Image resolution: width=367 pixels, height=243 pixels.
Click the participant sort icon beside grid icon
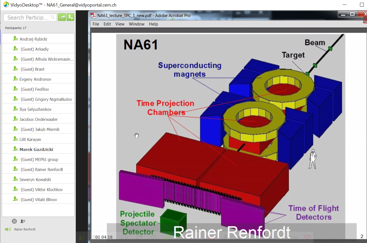point(23,221)
